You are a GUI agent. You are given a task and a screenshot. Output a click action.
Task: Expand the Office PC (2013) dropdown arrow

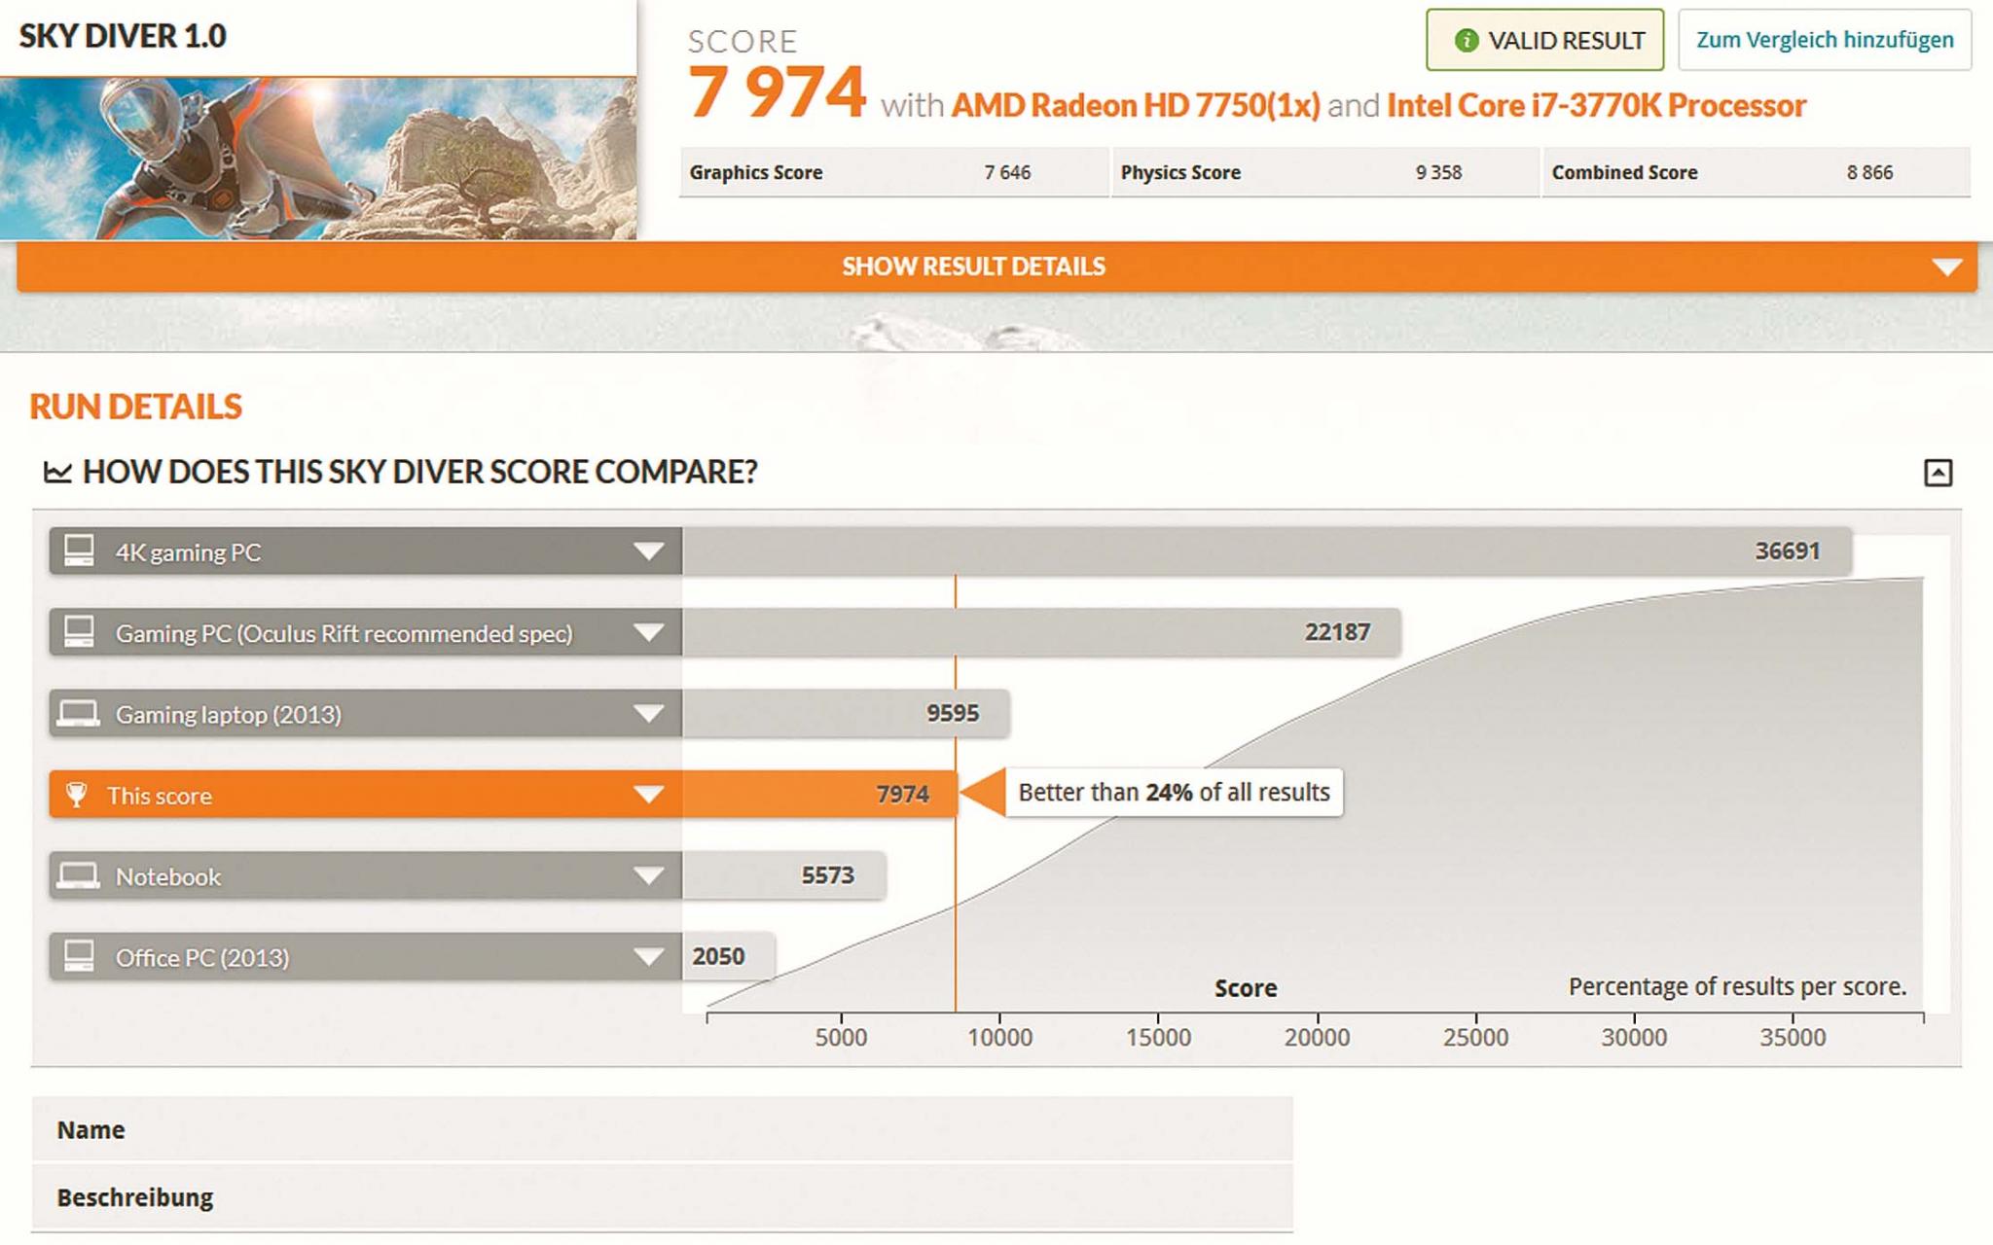[649, 957]
